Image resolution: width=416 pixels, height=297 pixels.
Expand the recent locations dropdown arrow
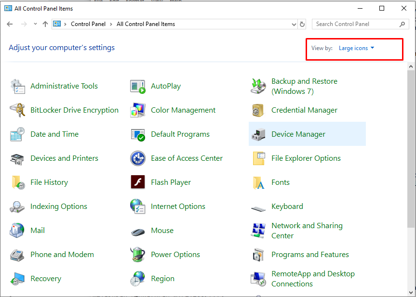coord(35,24)
